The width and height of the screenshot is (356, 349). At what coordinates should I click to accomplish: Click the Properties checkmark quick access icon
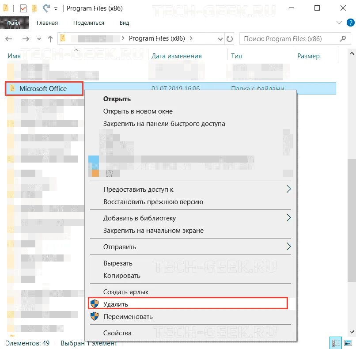[23, 8]
